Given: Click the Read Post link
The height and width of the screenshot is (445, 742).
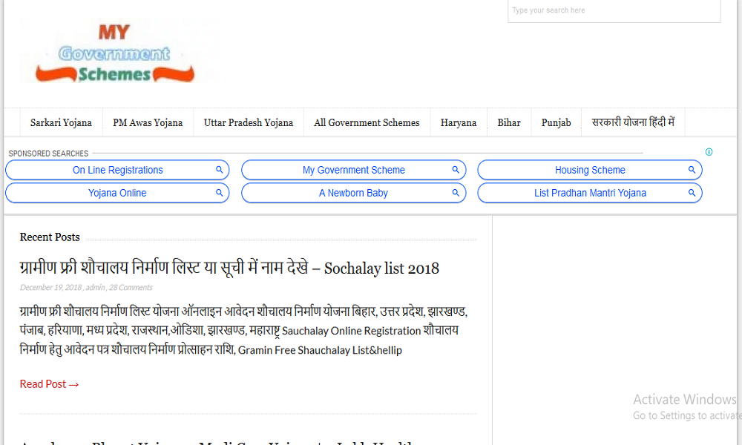Looking at the screenshot, I should click(x=49, y=384).
